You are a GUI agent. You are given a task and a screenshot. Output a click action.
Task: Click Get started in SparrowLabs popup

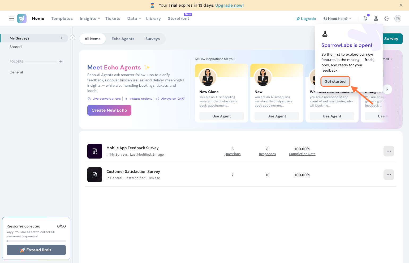click(x=335, y=81)
